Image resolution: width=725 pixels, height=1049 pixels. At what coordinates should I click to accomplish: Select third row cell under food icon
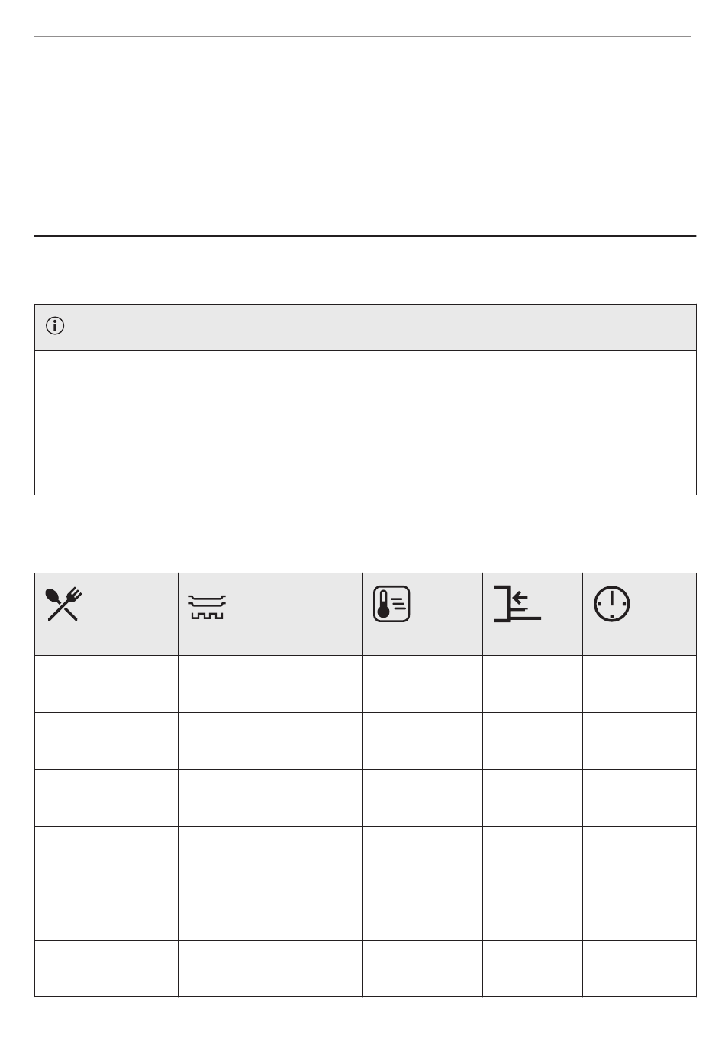tap(107, 797)
